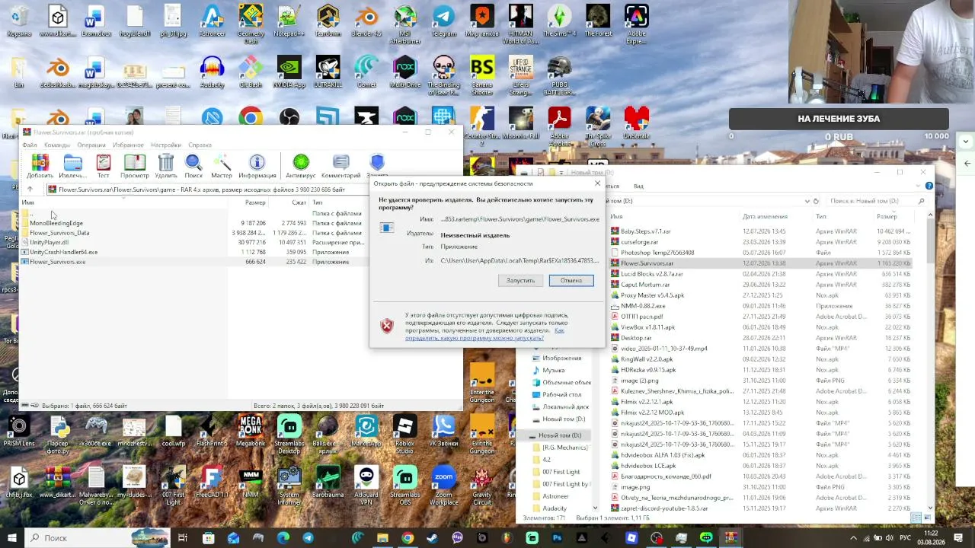Image resolution: width=975 pixels, height=548 pixels.
Task: Open the Google Chrome desktop shortcut
Action: (250, 118)
